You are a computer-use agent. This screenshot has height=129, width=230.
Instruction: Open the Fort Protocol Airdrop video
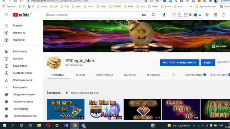click(215, 109)
